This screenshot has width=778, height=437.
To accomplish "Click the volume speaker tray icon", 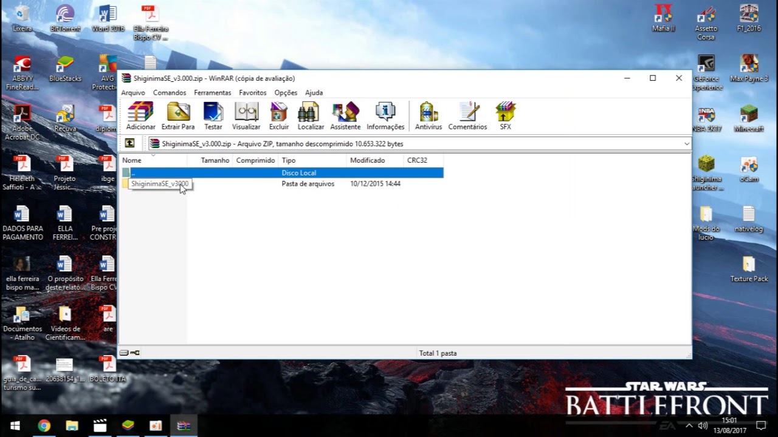I will 703,425.
